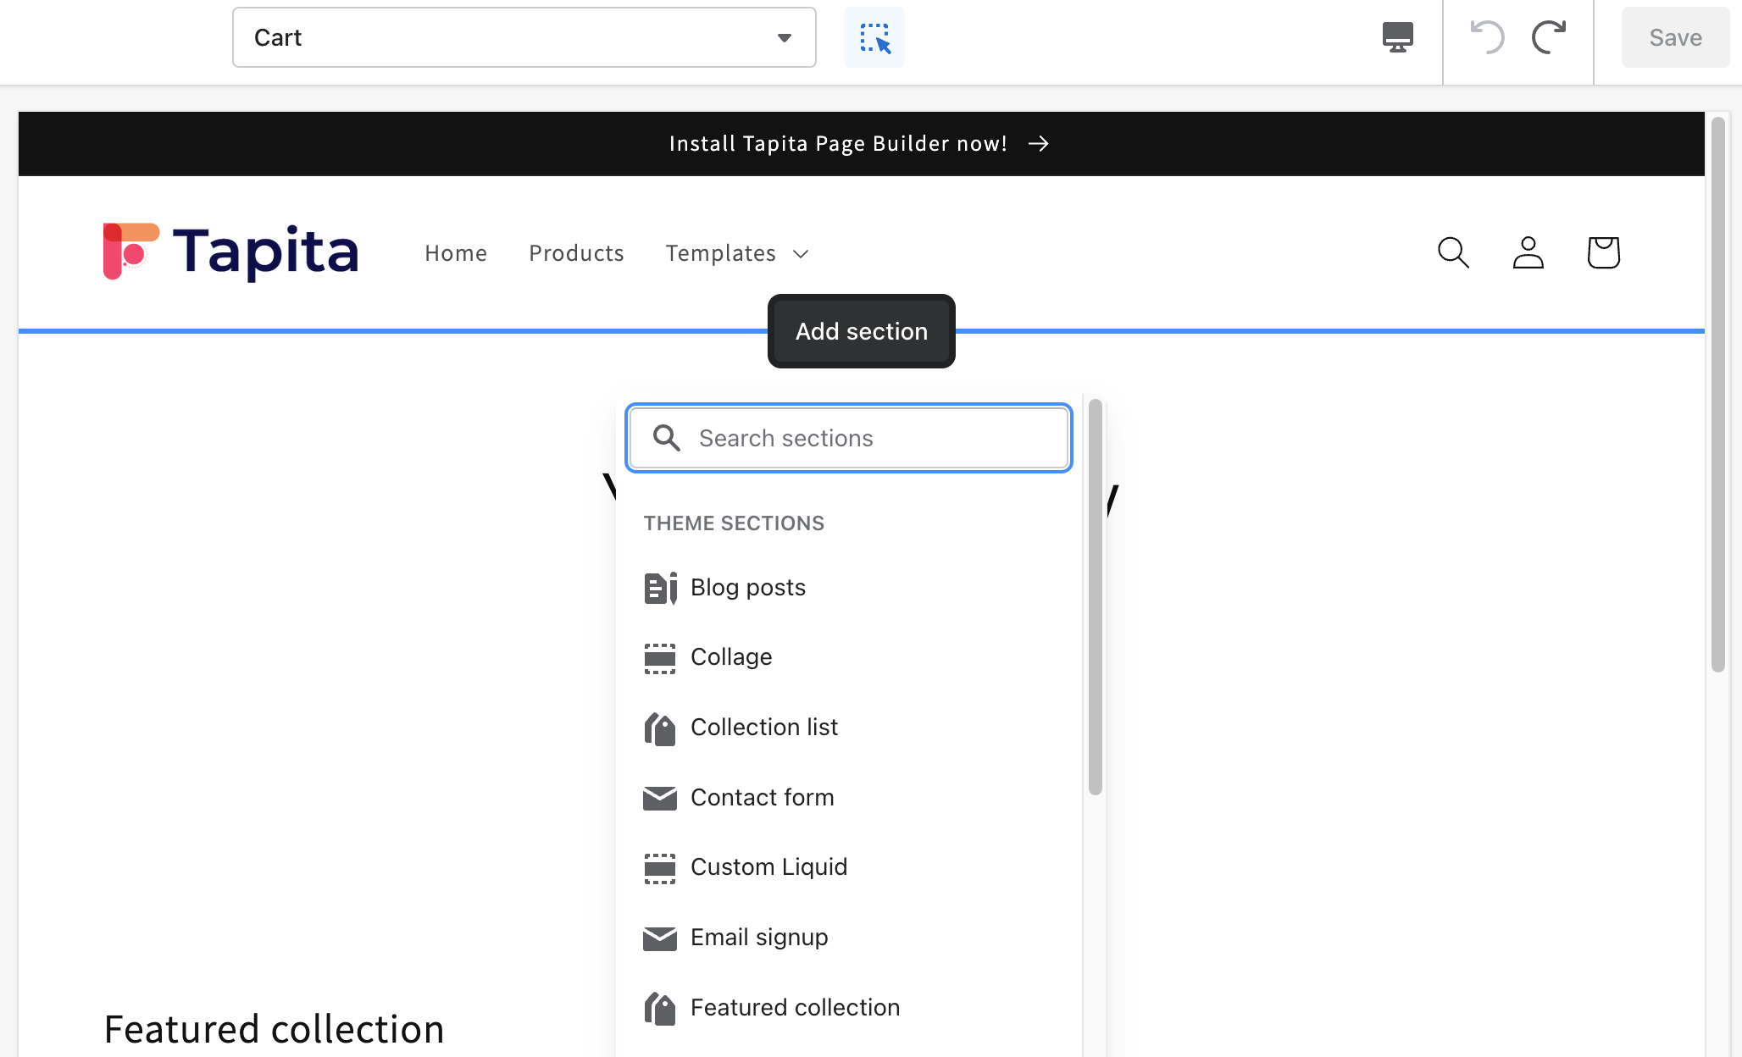Choose the Collage section
This screenshot has width=1742, height=1057.
tap(730, 656)
